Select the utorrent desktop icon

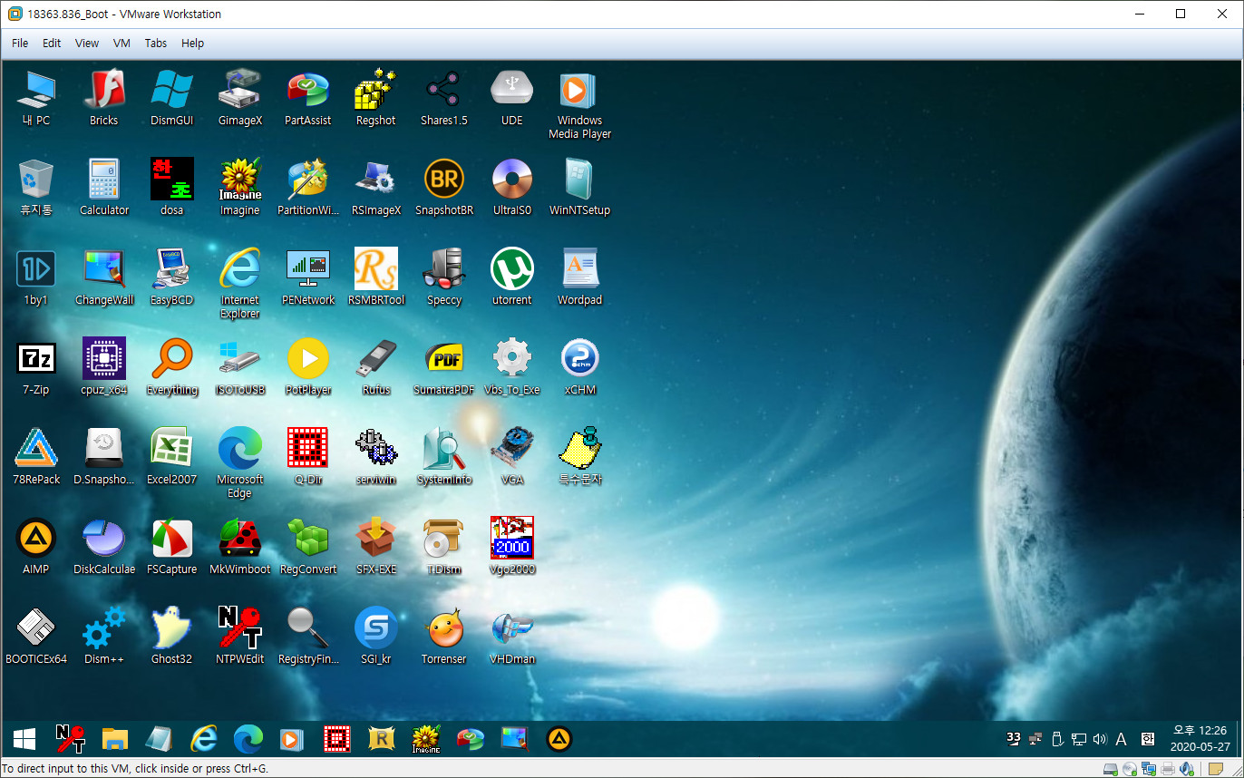coord(512,277)
